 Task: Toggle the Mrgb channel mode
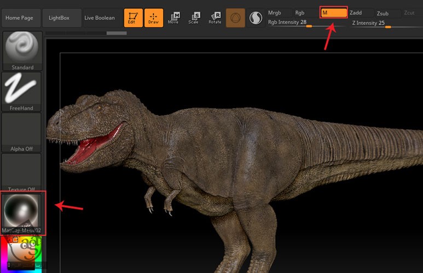pos(278,13)
